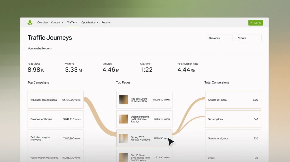This screenshot has width=290, height=162.
Task: Open Designer Insights on Sustainable Fashion card
Action: 144,119
